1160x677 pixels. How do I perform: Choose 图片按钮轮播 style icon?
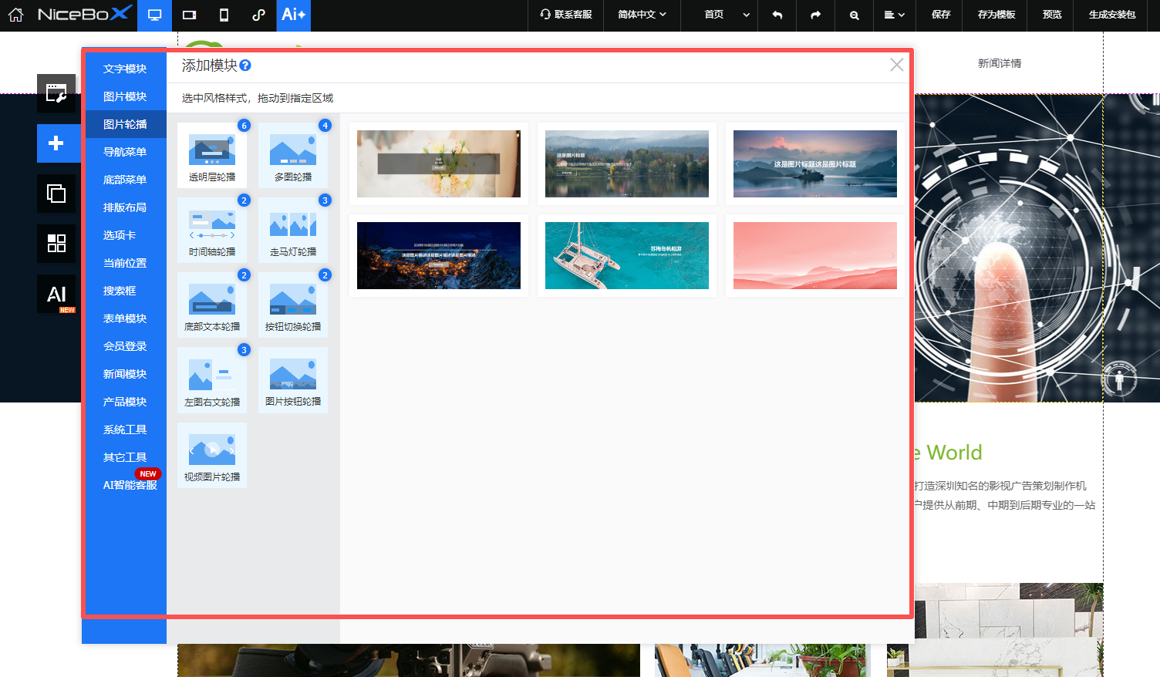click(x=293, y=380)
